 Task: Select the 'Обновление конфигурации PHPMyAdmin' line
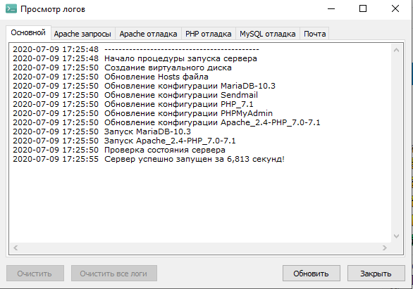pyautogui.click(x=143, y=113)
